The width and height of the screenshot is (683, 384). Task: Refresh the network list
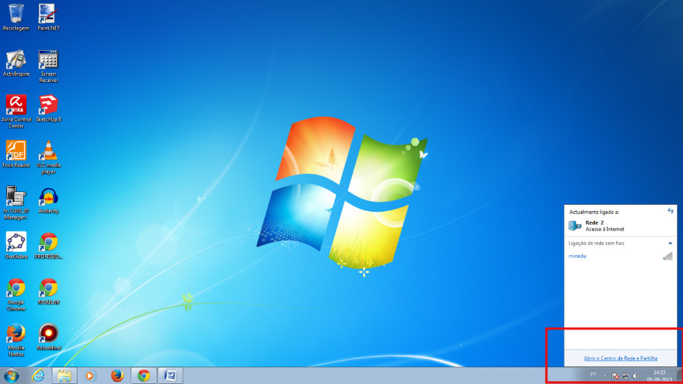coord(670,210)
